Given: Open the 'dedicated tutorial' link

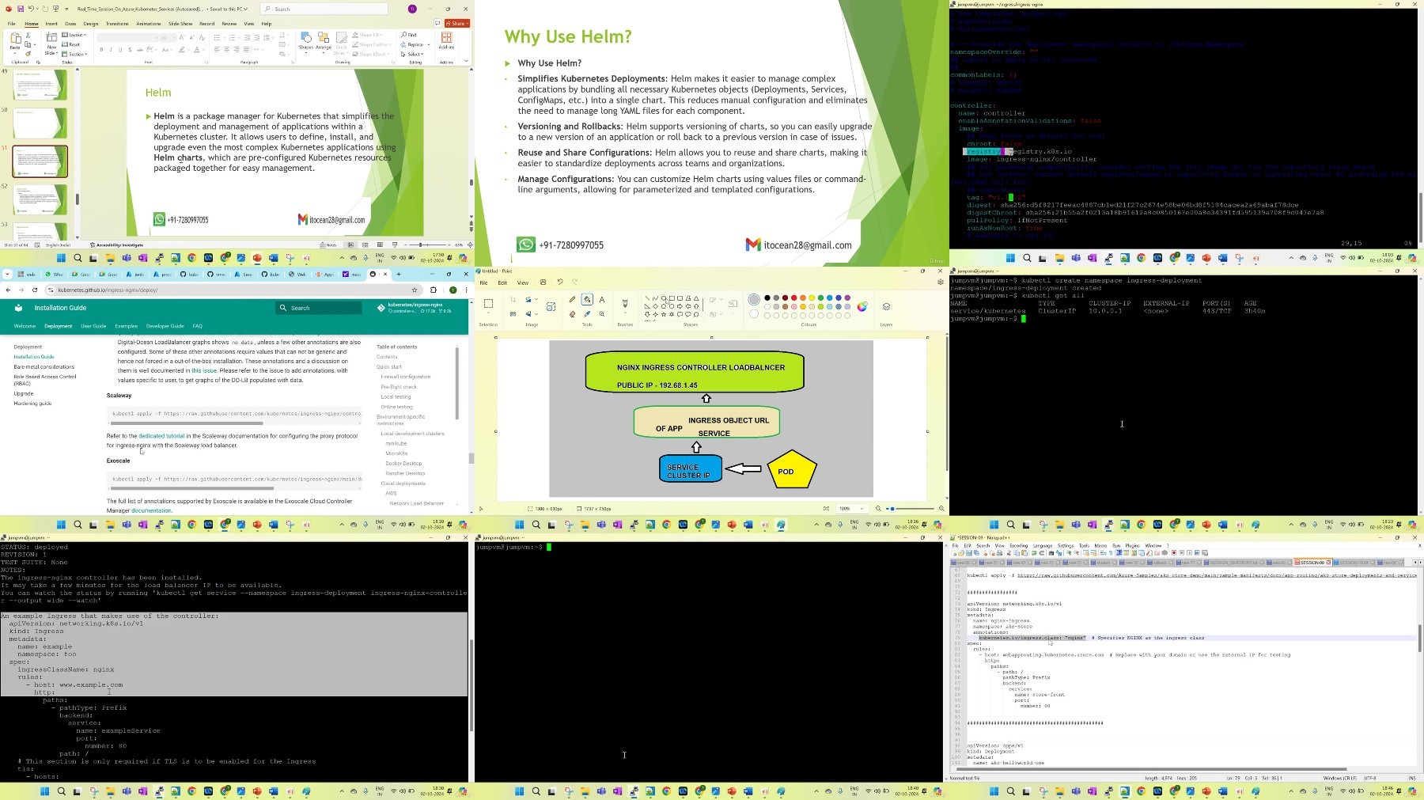Looking at the screenshot, I should pyautogui.click(x=161, y=436).
